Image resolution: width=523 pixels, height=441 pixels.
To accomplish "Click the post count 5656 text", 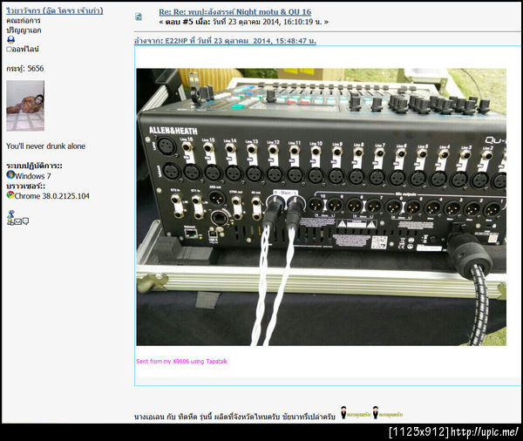I will pos(25,68).
